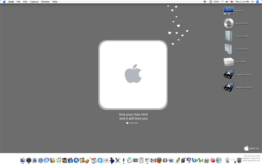
Task: Open the Window menu
Action: pos(45,2)
